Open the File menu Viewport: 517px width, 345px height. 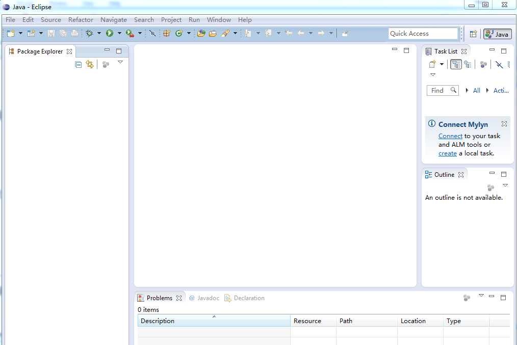pos(10,20)
